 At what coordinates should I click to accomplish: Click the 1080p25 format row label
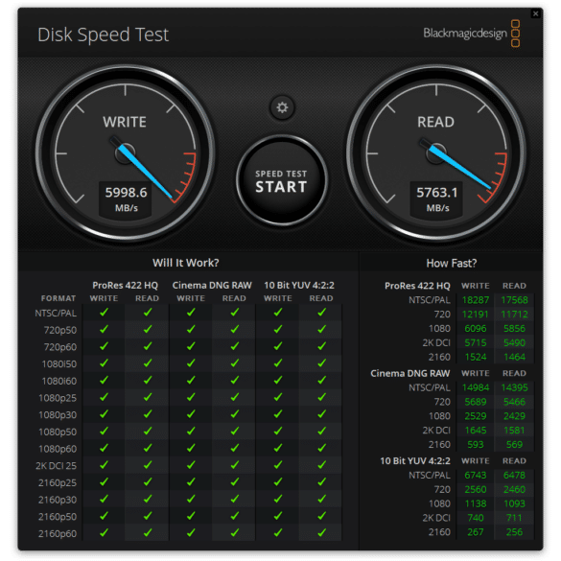point(58,398)
